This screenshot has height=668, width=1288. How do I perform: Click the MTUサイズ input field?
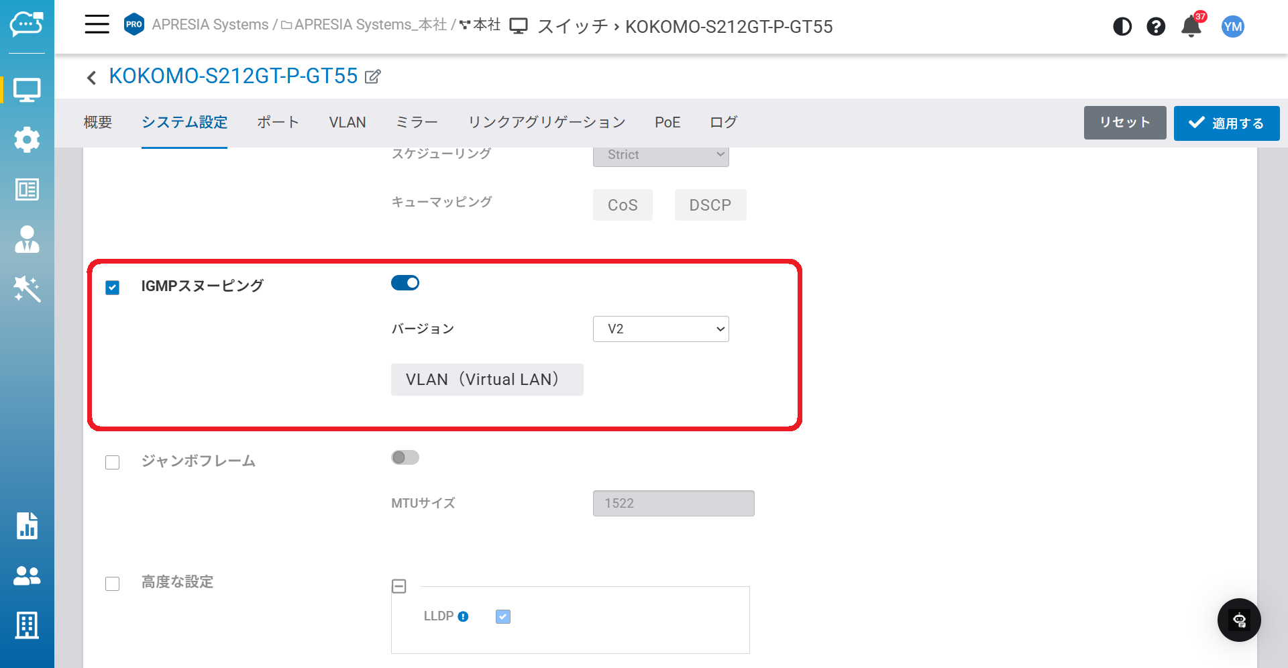pyautogui.click(x=673, y=504)
